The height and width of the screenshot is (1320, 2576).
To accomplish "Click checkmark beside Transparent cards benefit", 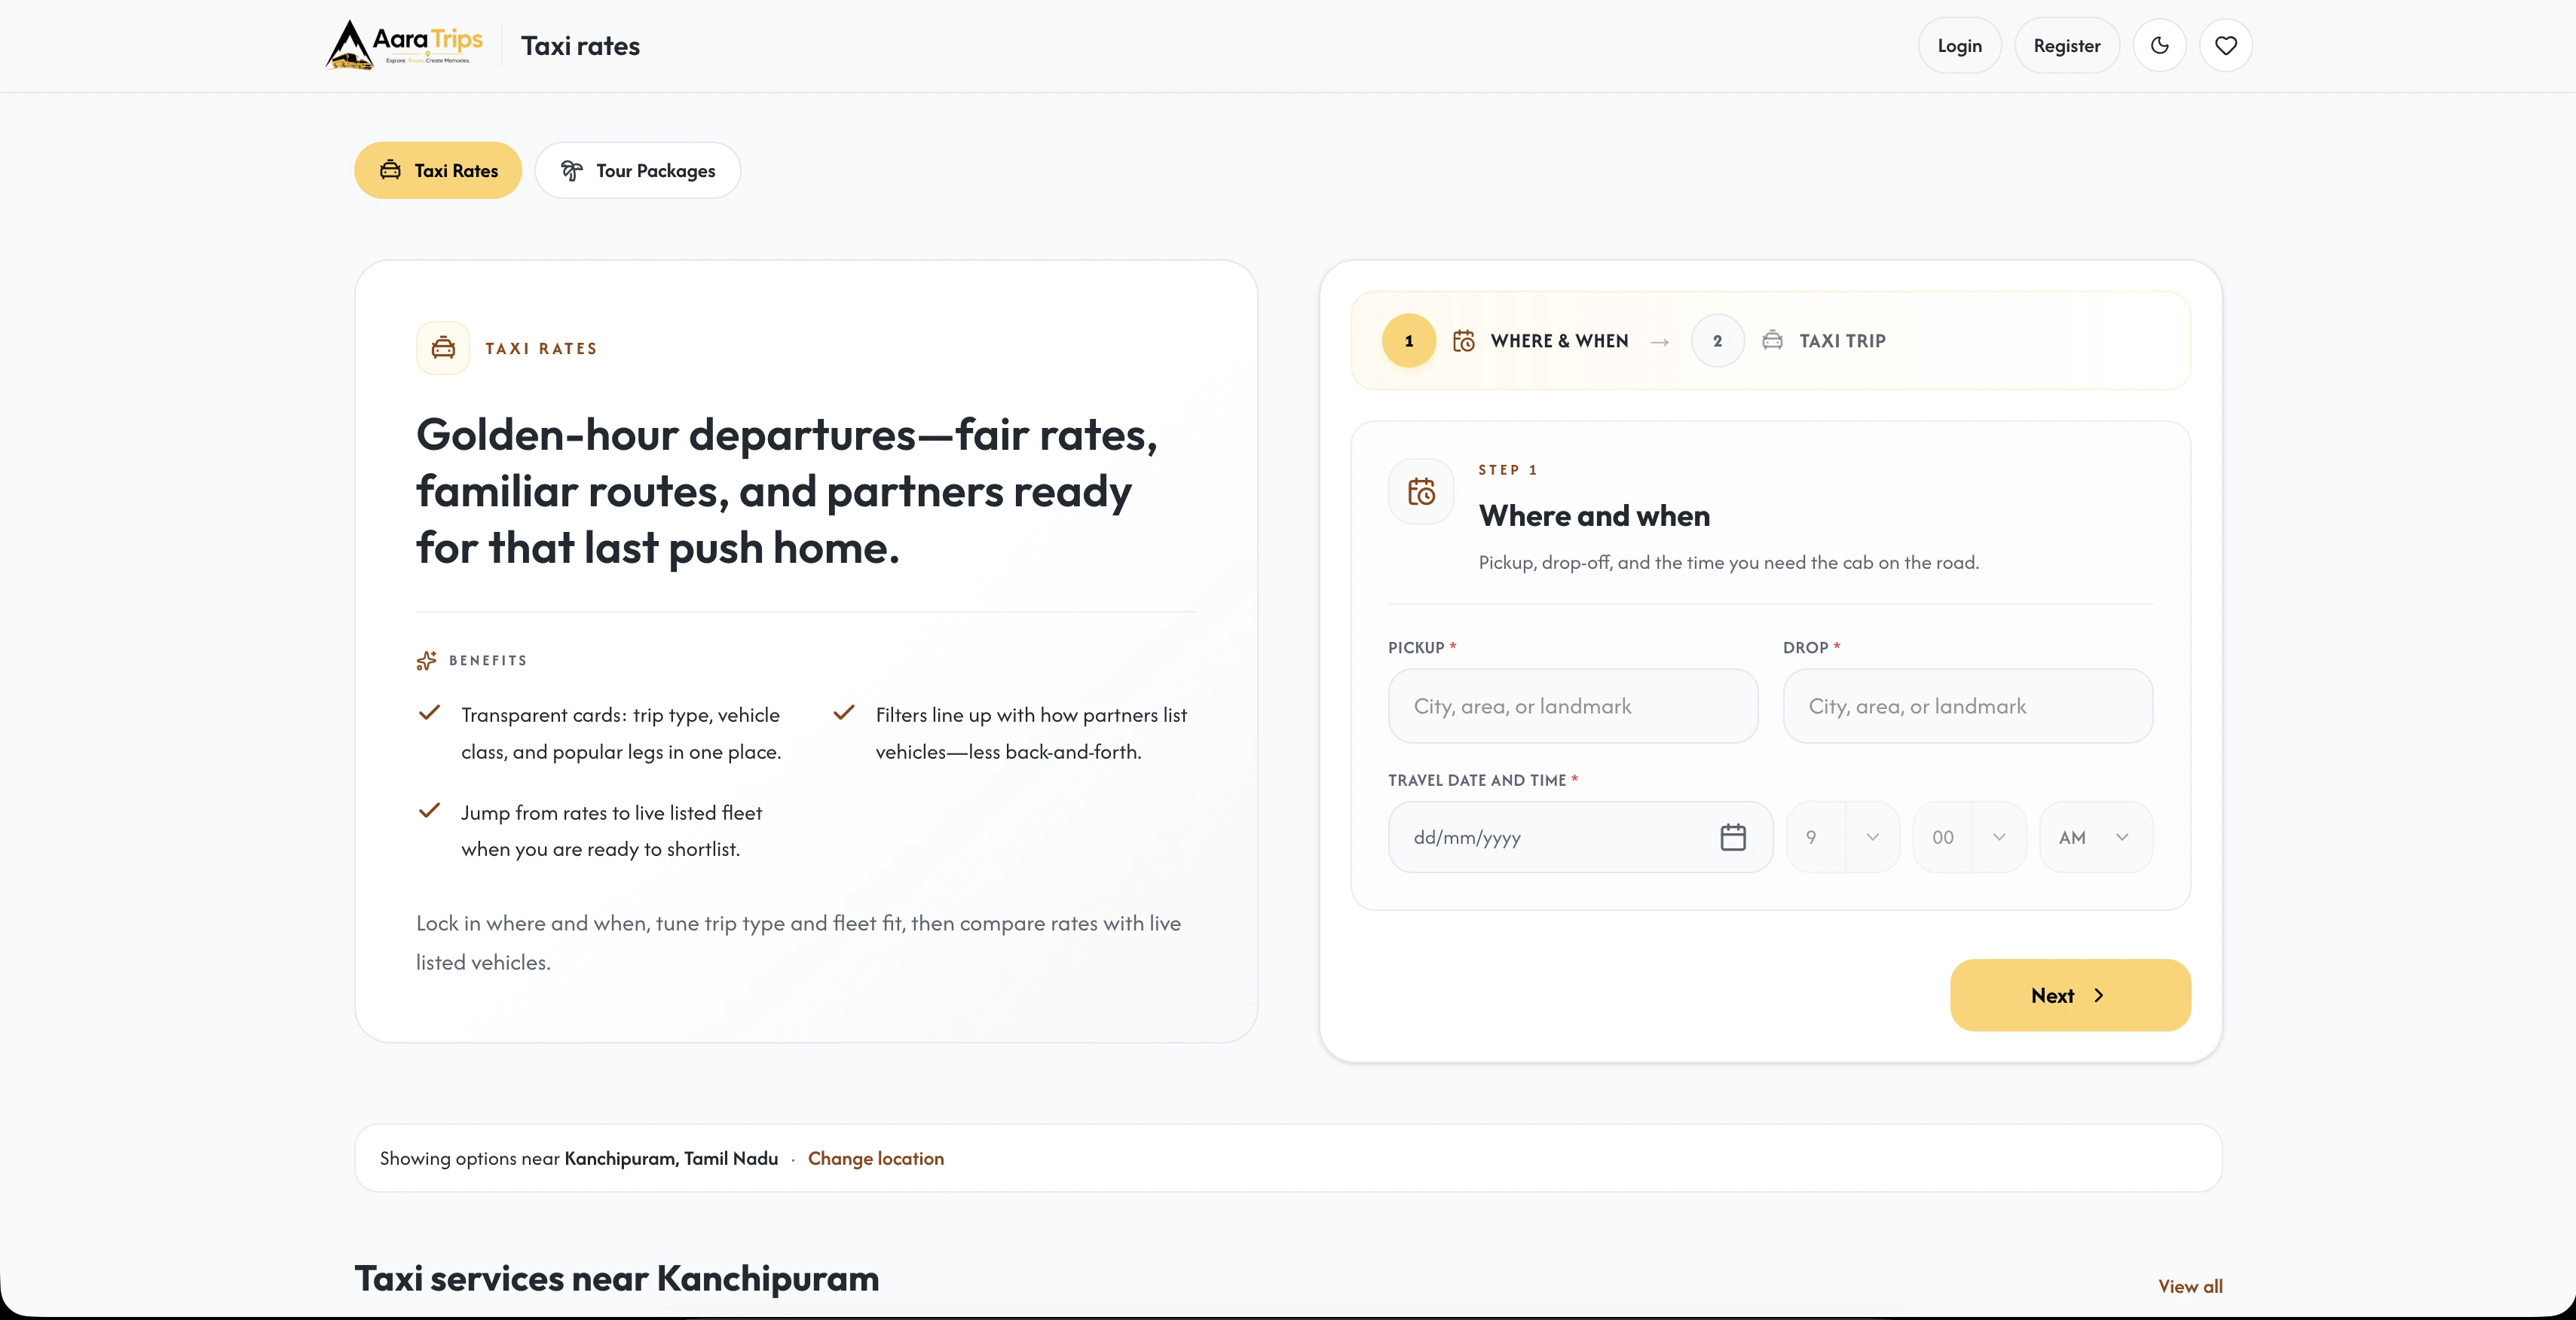I will click(429, 713).
